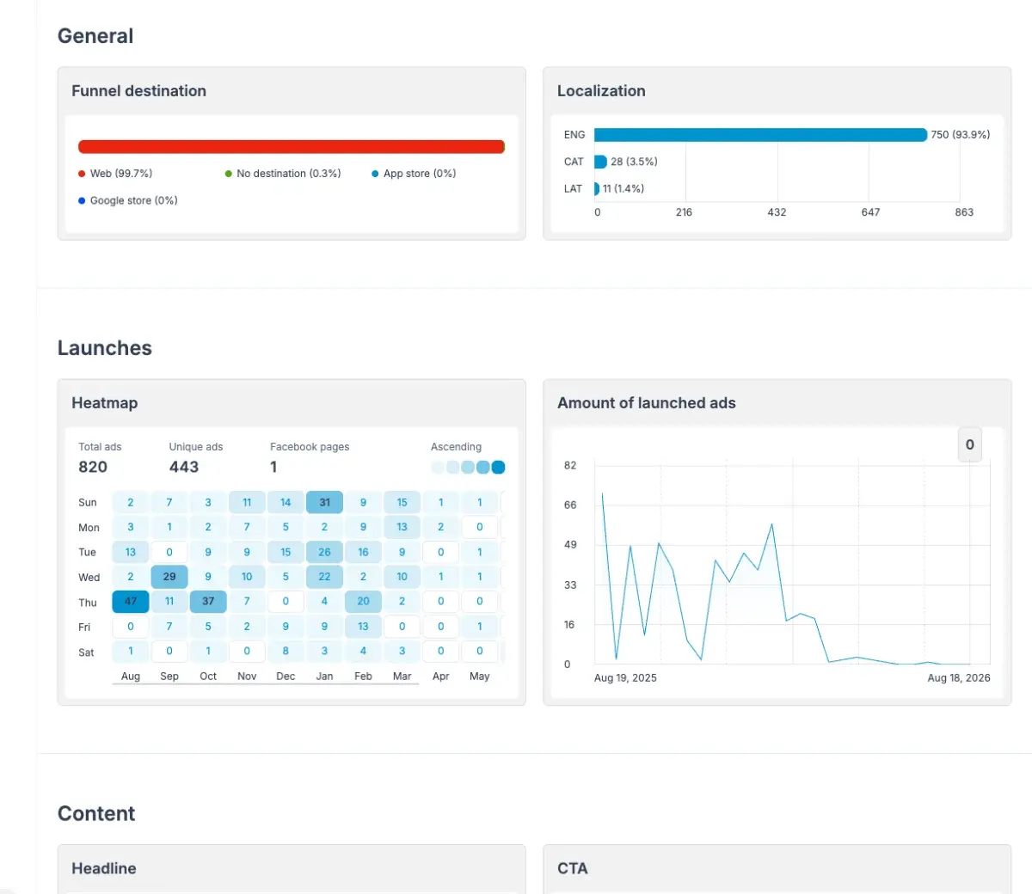Click the Tuesday August heatmap cell 13
1032x894 pixels.
(131, 552)
